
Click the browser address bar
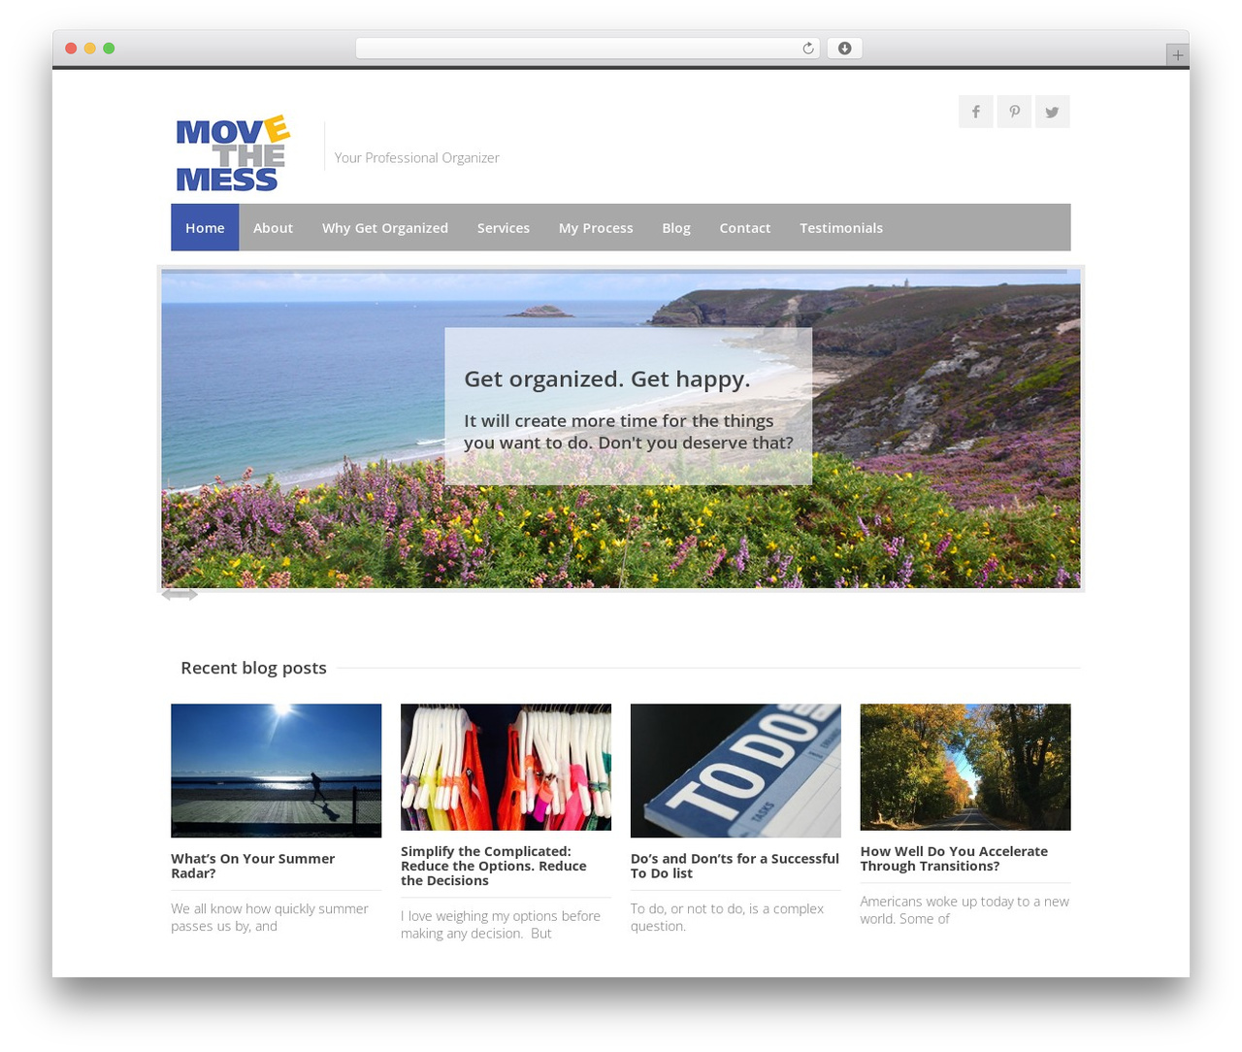coord(588,49)
